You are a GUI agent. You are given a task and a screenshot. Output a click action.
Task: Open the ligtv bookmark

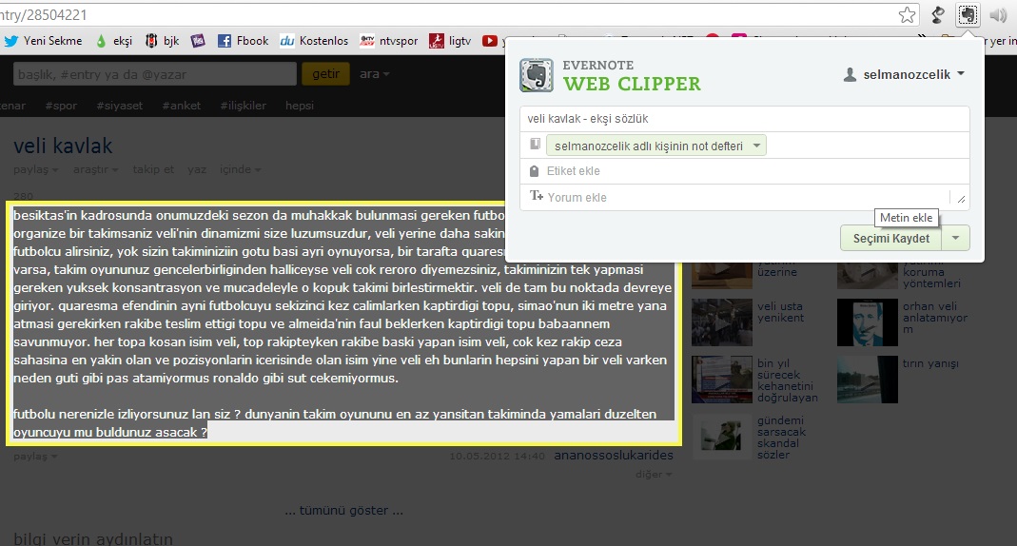pyautogui.click(x=450, y=41)
